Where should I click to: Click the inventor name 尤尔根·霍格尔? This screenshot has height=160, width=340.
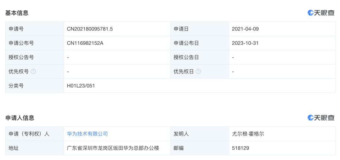[248, 134]
